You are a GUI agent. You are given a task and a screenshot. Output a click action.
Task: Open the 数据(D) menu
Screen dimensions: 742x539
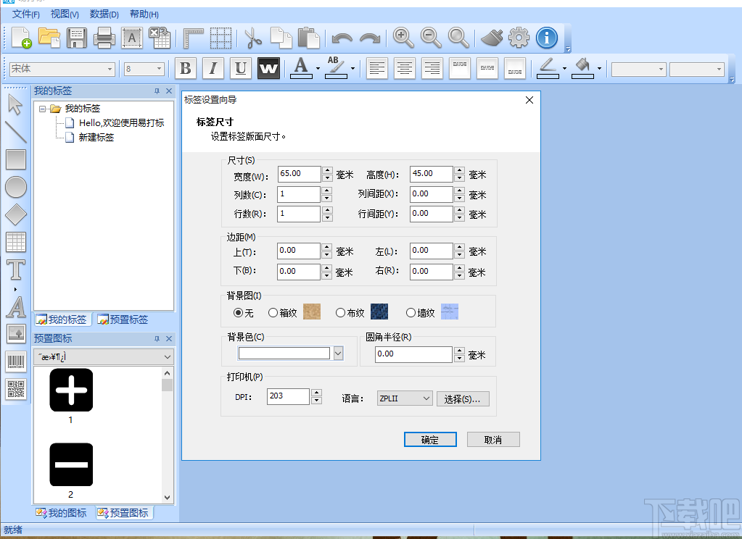point(104,14)
